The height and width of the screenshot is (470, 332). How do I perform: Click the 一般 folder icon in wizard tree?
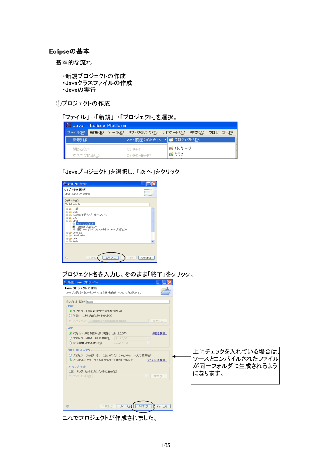(x=70, y=209)
